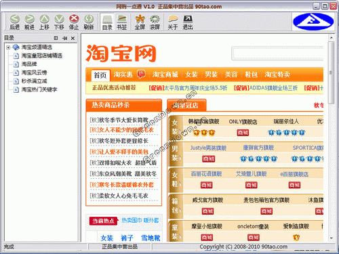Open the 美容 navigation tab
Image resolution: width=339 pixels, height=254 pixels.
[231, 75]
